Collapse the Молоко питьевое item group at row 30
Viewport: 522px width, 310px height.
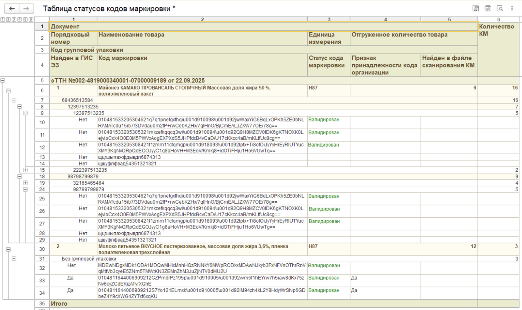[8, 249]
